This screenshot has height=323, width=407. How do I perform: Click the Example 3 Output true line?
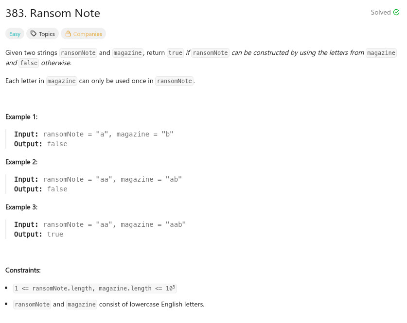[x=39, y=234]
